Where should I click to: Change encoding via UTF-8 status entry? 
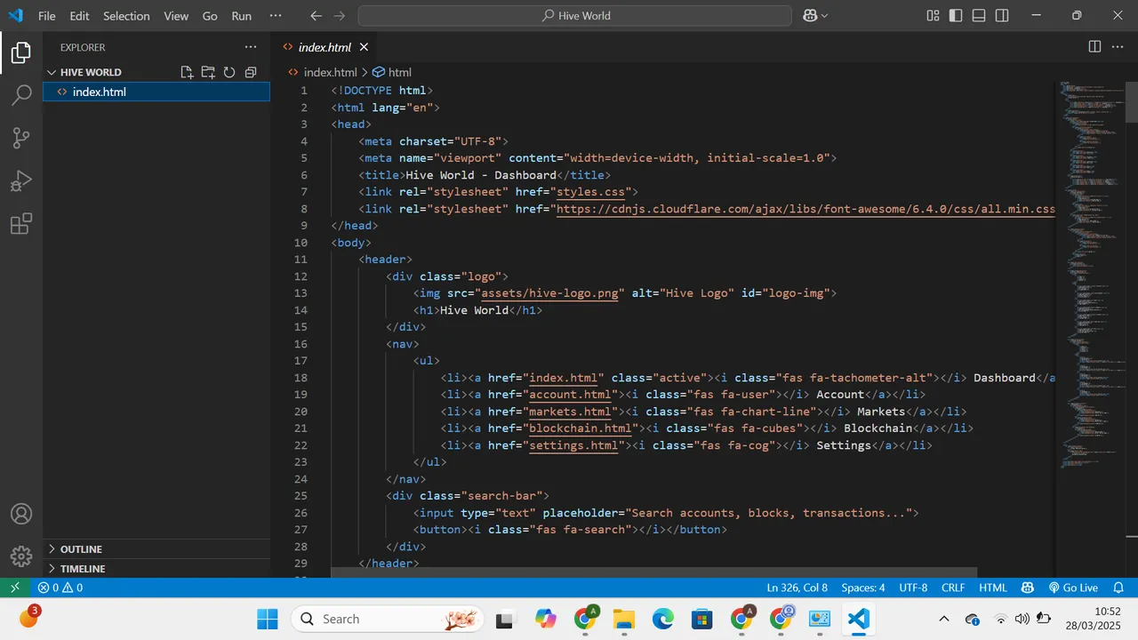point(913,588)
